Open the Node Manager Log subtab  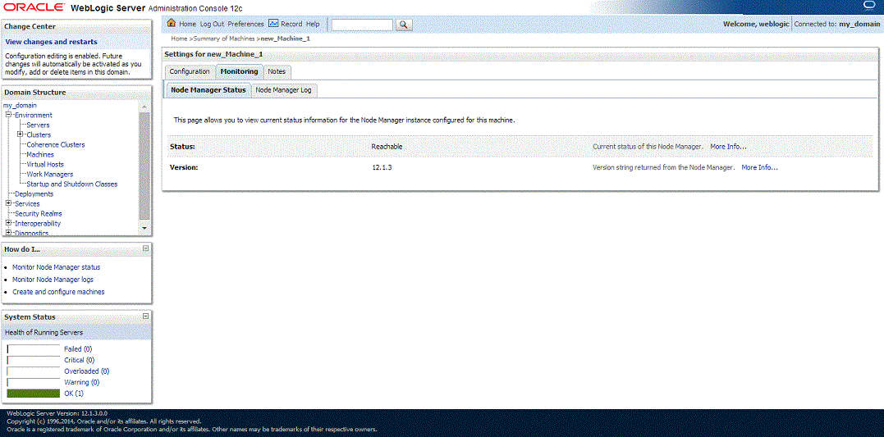[282, 90]
